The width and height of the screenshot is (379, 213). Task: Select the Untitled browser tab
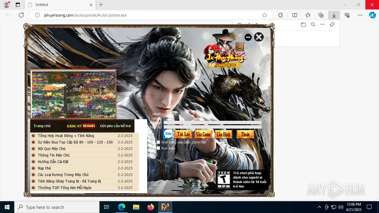(x=60, y=5)
